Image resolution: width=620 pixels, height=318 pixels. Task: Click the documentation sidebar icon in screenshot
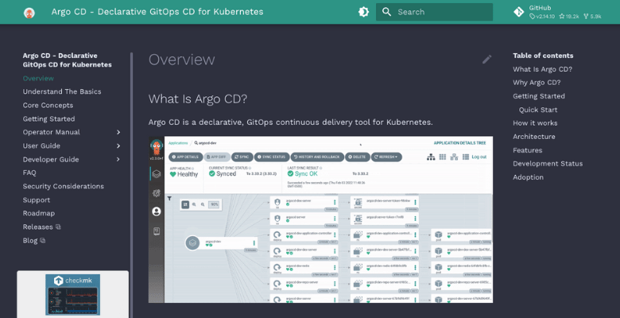156,231
